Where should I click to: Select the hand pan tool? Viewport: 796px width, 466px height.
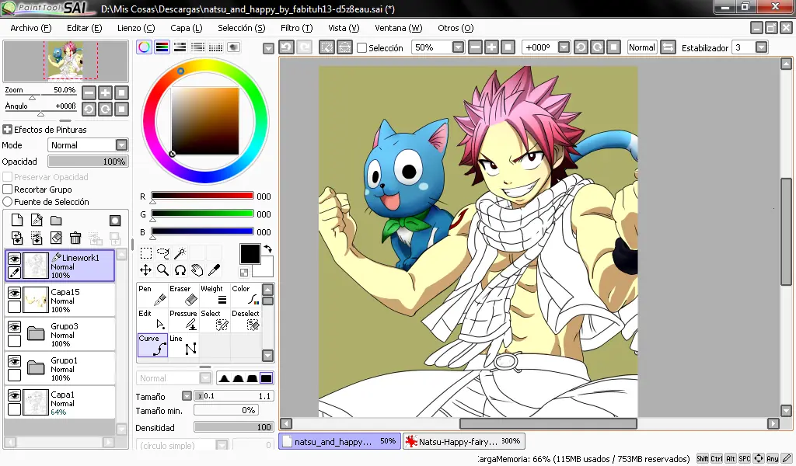click(x=197, y=270)
